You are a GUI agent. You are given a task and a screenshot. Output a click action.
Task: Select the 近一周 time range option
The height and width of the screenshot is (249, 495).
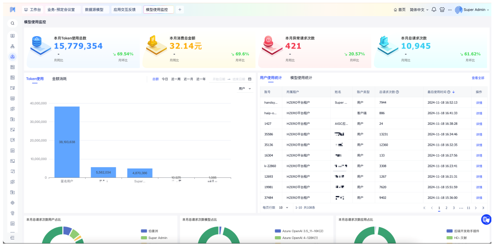coord(176,79)
